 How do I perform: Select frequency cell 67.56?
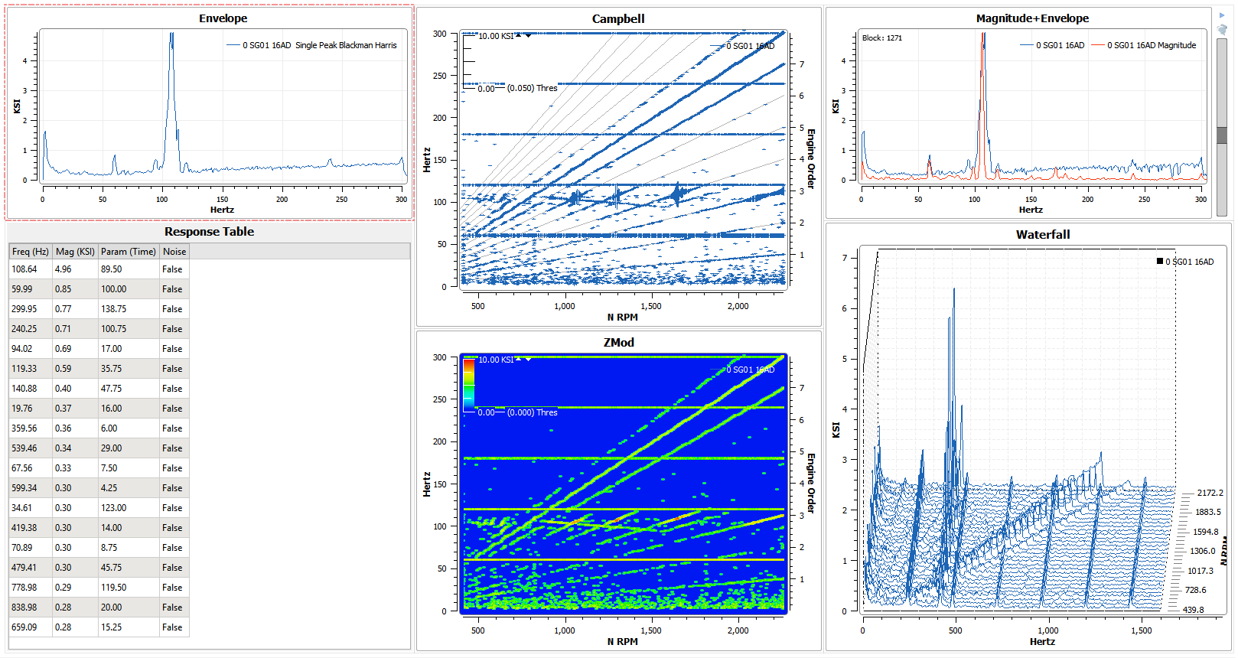click(x=31, y=468)
